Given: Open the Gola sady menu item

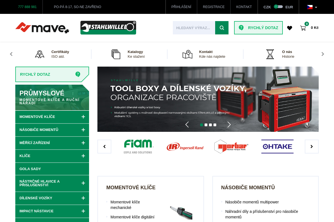Looking at the screenshot, I should click(x=30, y=169).
